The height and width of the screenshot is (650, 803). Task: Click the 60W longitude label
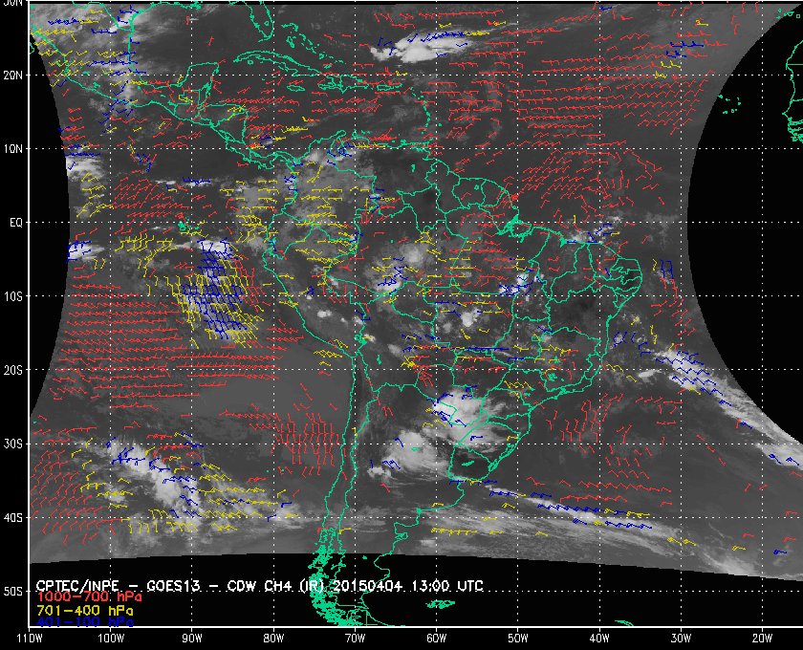pyautogui.click(x=436, y=639)
